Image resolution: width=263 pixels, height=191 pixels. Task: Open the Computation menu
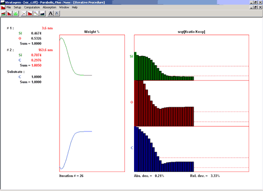tap(32, 7)
